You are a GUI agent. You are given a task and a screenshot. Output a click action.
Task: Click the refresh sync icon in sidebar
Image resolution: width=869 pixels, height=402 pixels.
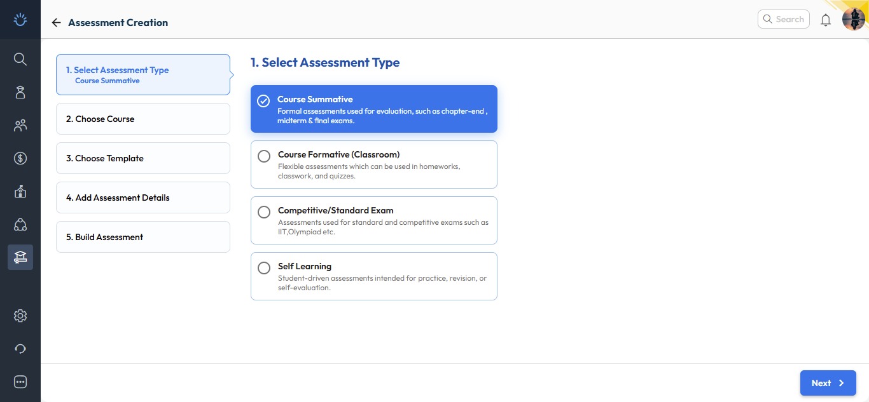point(20,349)
